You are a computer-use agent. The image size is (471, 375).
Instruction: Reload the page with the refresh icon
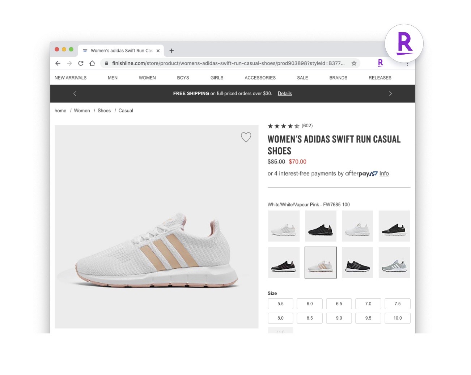click(81, 63)
